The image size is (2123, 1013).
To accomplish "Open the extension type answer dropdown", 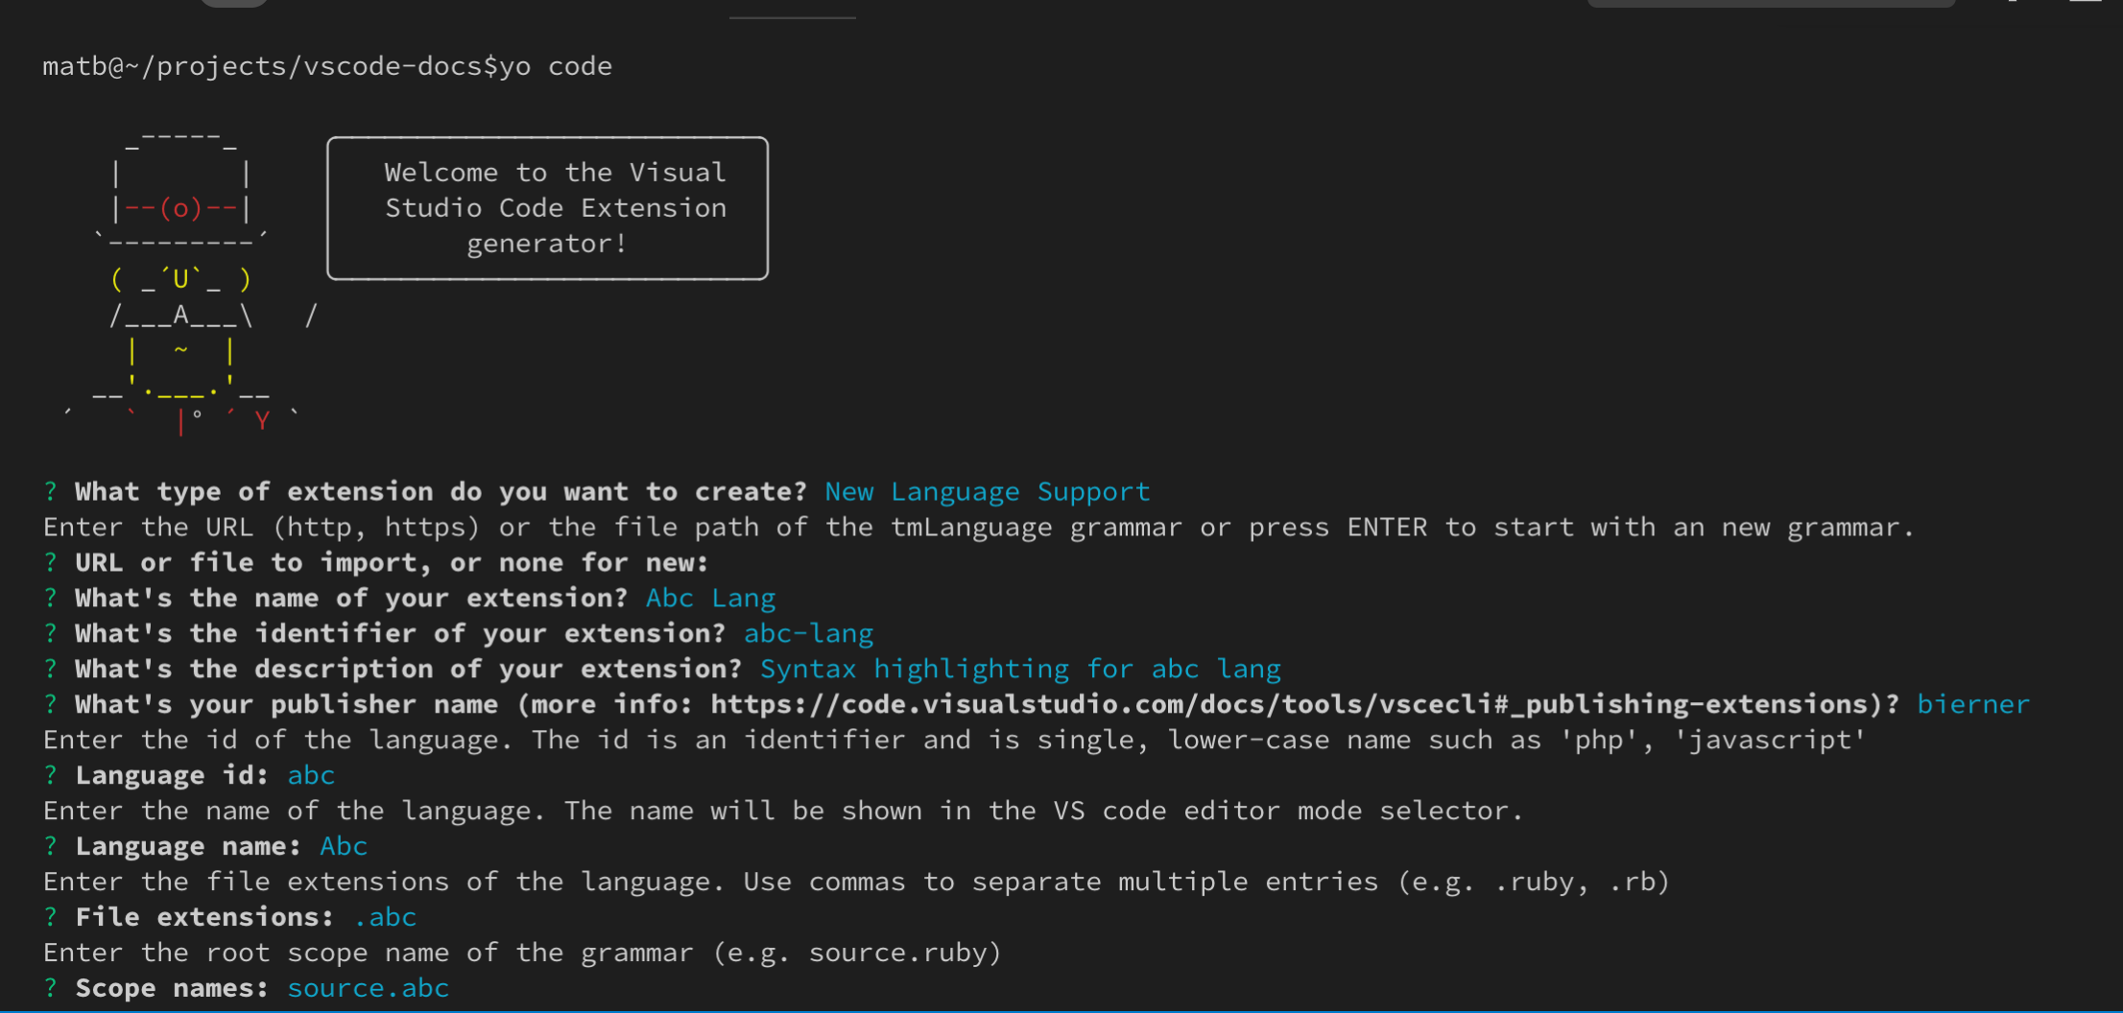I will [x=987, y=491].
